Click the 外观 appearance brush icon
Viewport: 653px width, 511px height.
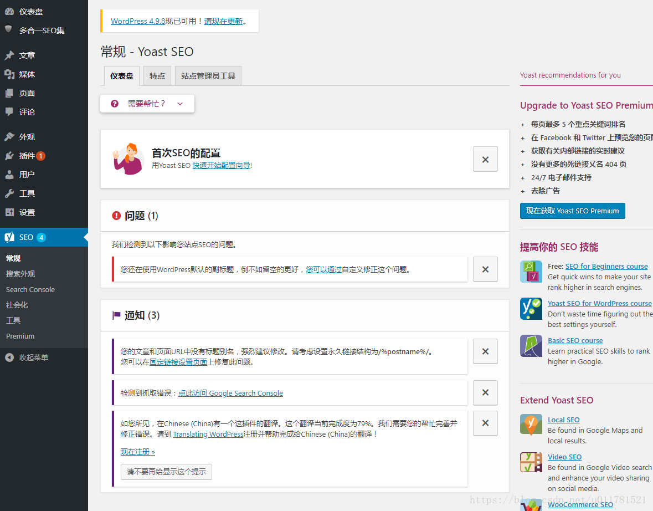[9, 137]
